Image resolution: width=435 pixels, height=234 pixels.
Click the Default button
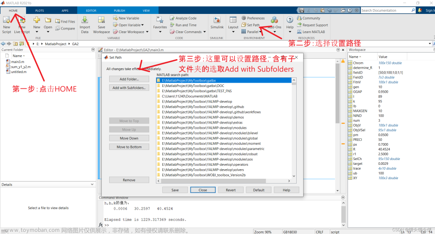coord(258,190)
